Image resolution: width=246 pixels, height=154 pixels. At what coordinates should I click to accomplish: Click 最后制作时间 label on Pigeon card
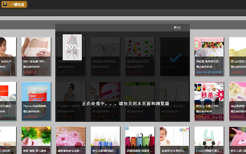32,111
